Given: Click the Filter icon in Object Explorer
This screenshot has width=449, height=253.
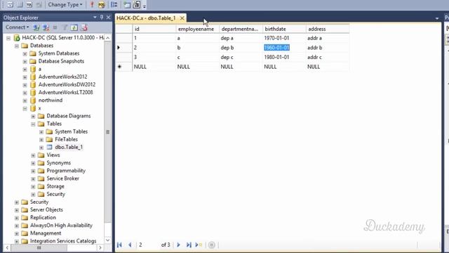Looking at the screenshot, I should 65,27.
